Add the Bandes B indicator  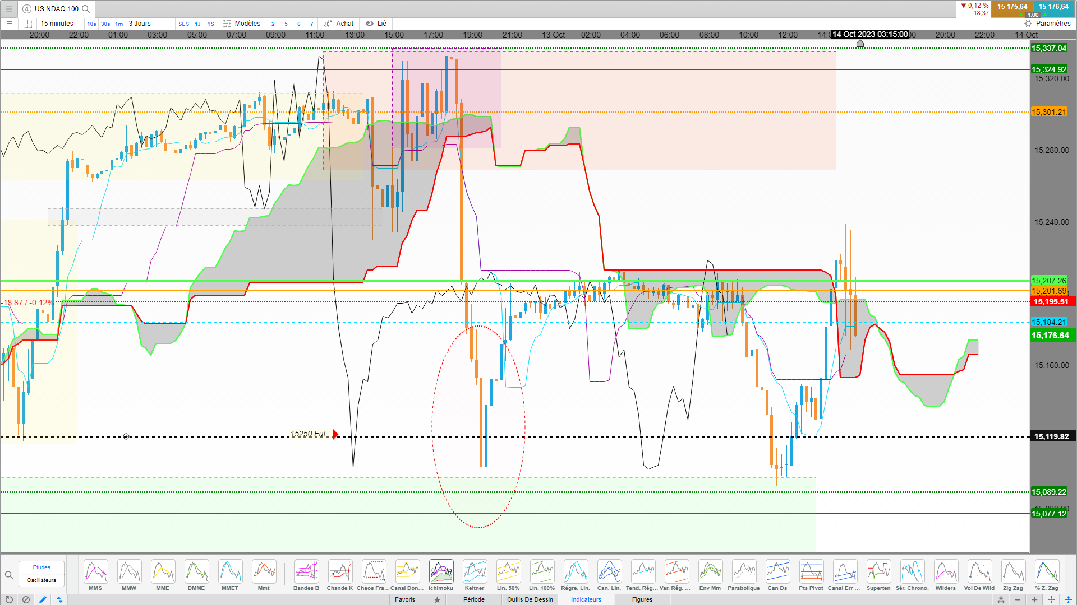[x=306, y=572]
